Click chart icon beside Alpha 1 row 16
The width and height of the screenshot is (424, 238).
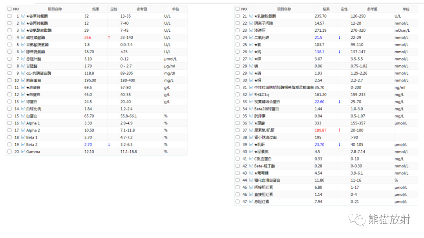(x=23, y=123)
